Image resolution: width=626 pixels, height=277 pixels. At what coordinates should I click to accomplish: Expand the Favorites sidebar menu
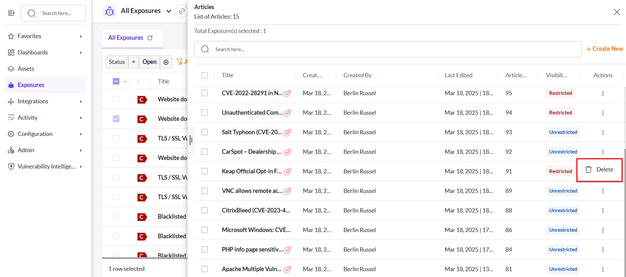pos(45,36)
